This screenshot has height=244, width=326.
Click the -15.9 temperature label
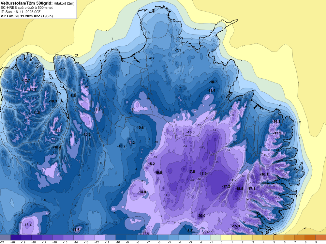(x=236, y=226)
